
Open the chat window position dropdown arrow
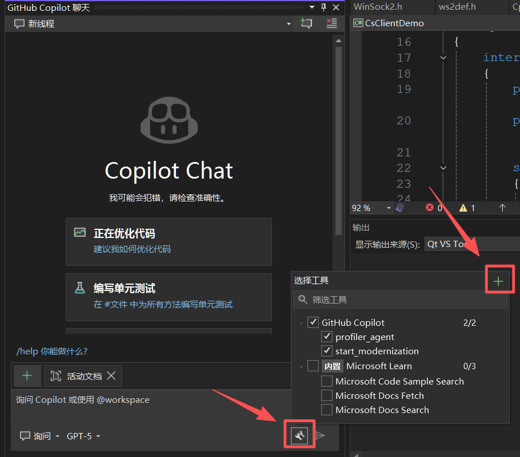point(312,7)
